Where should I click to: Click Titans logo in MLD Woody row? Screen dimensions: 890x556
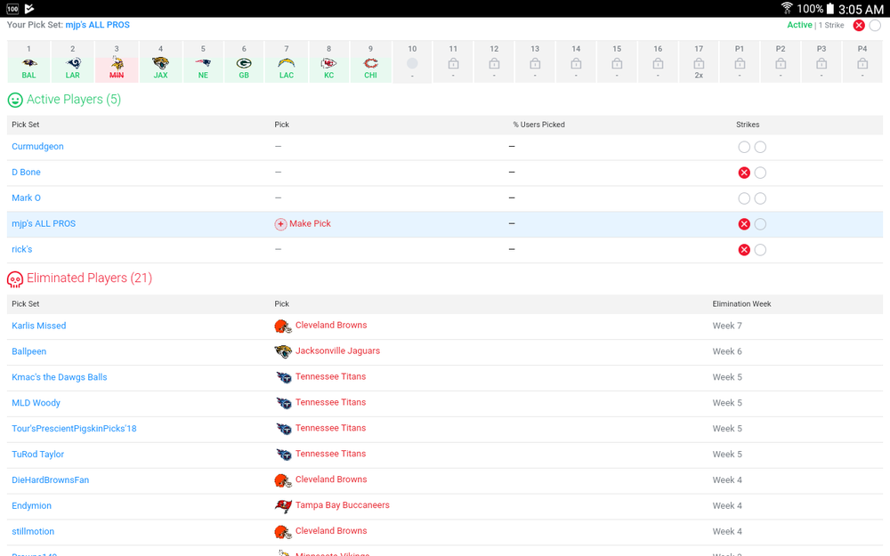click(x=283, y=403)
